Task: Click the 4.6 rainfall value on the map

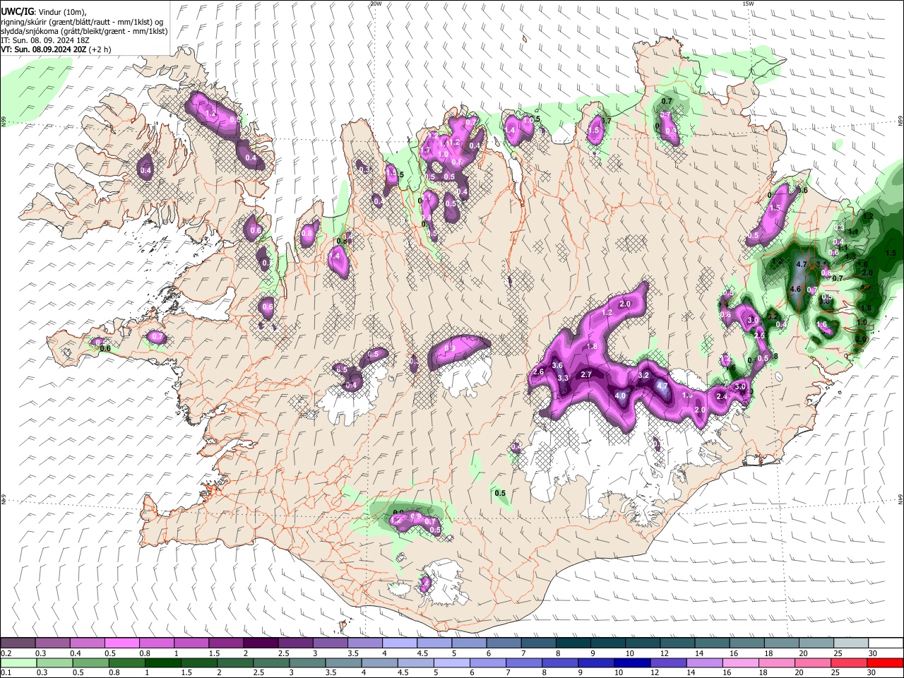Action: pyautogui.click(x=795, y=289)
